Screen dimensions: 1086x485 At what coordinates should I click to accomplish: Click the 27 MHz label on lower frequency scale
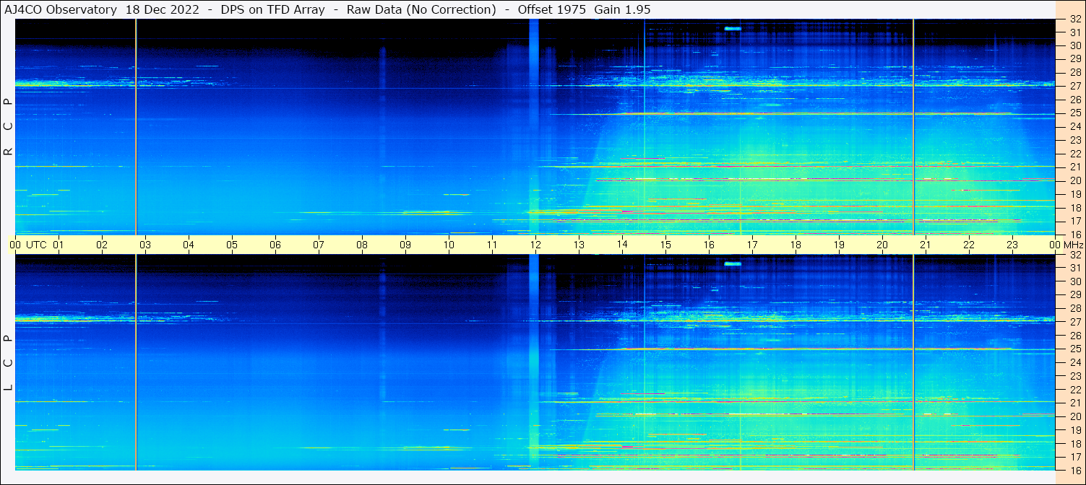tap(1075, 322)
